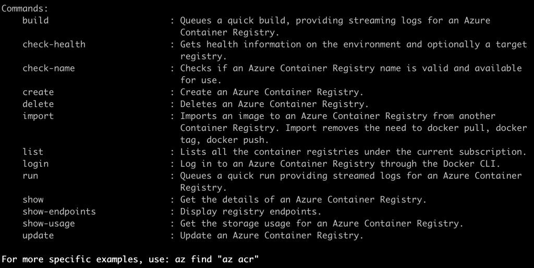Click the 'login' command name
Screen dimensions: 534x268
[x=35, y=164]
